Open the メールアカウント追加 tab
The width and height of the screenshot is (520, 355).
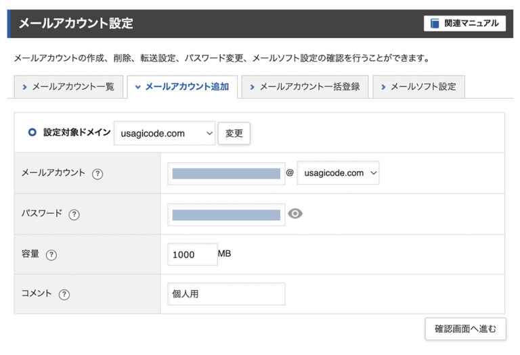point(182,87)
